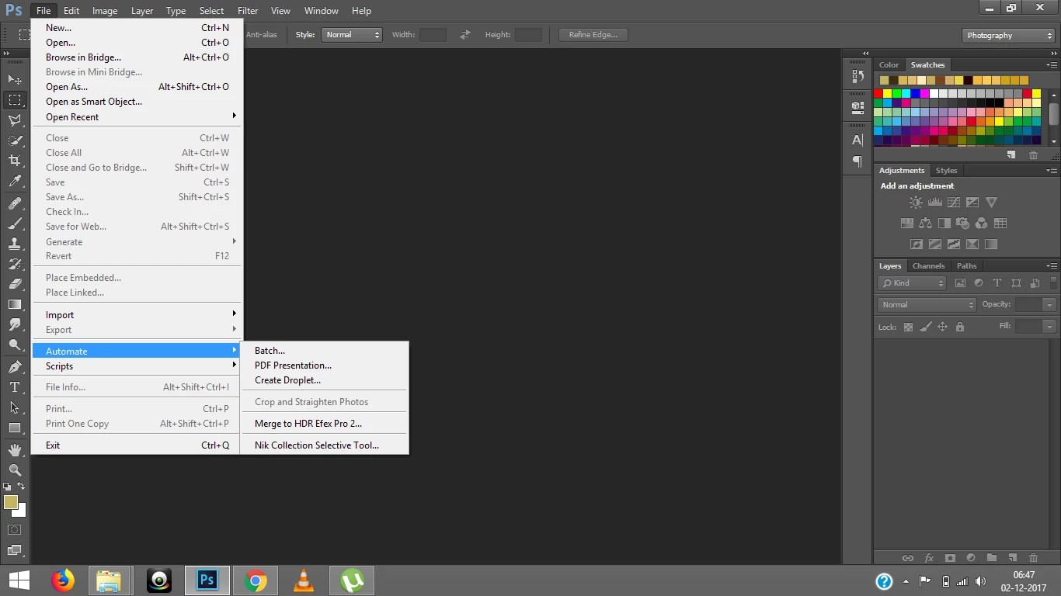Choose Merge to HDR Efex Pro 2...
This screenshot has height=596, width=1061.
325,424
